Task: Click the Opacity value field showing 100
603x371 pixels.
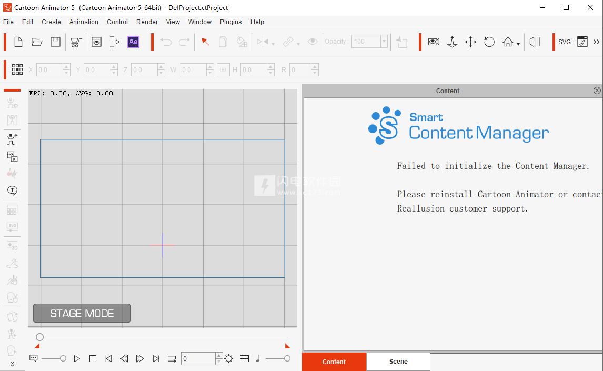Action: [x=366, y=42]
